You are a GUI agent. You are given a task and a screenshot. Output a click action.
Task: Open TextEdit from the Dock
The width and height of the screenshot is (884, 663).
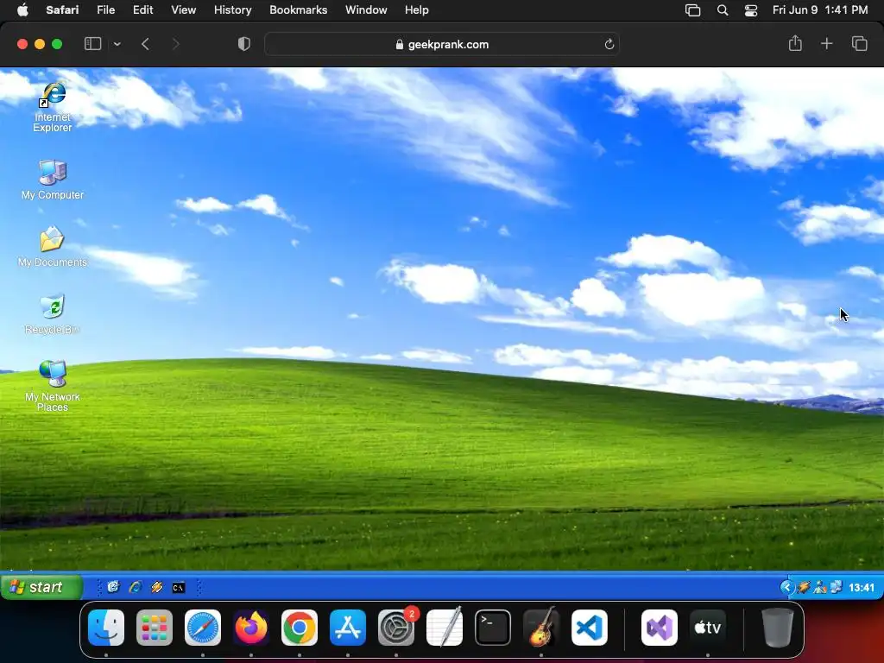click(x=445, y=627)
